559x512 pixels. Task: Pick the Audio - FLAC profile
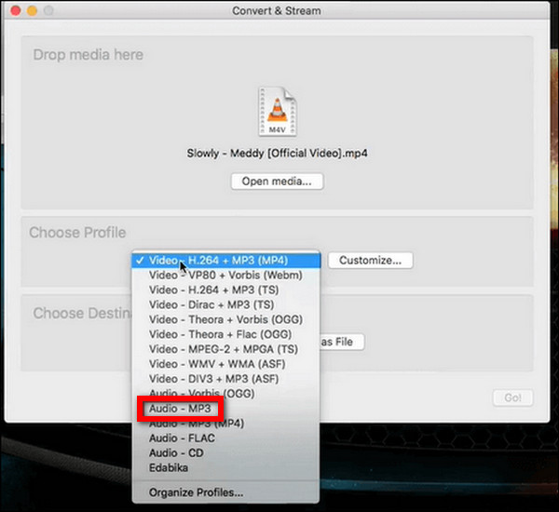click(226, 438)
